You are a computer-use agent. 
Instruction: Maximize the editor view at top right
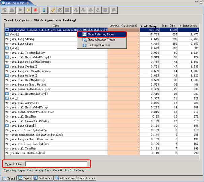[x=201, y=3]
